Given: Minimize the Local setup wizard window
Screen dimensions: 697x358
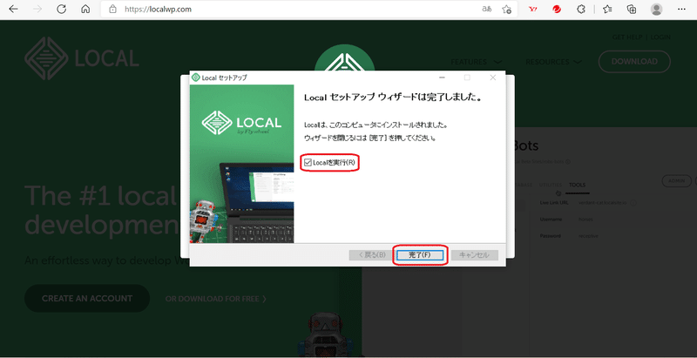Looking at the screenshot, I should point(442,78).
